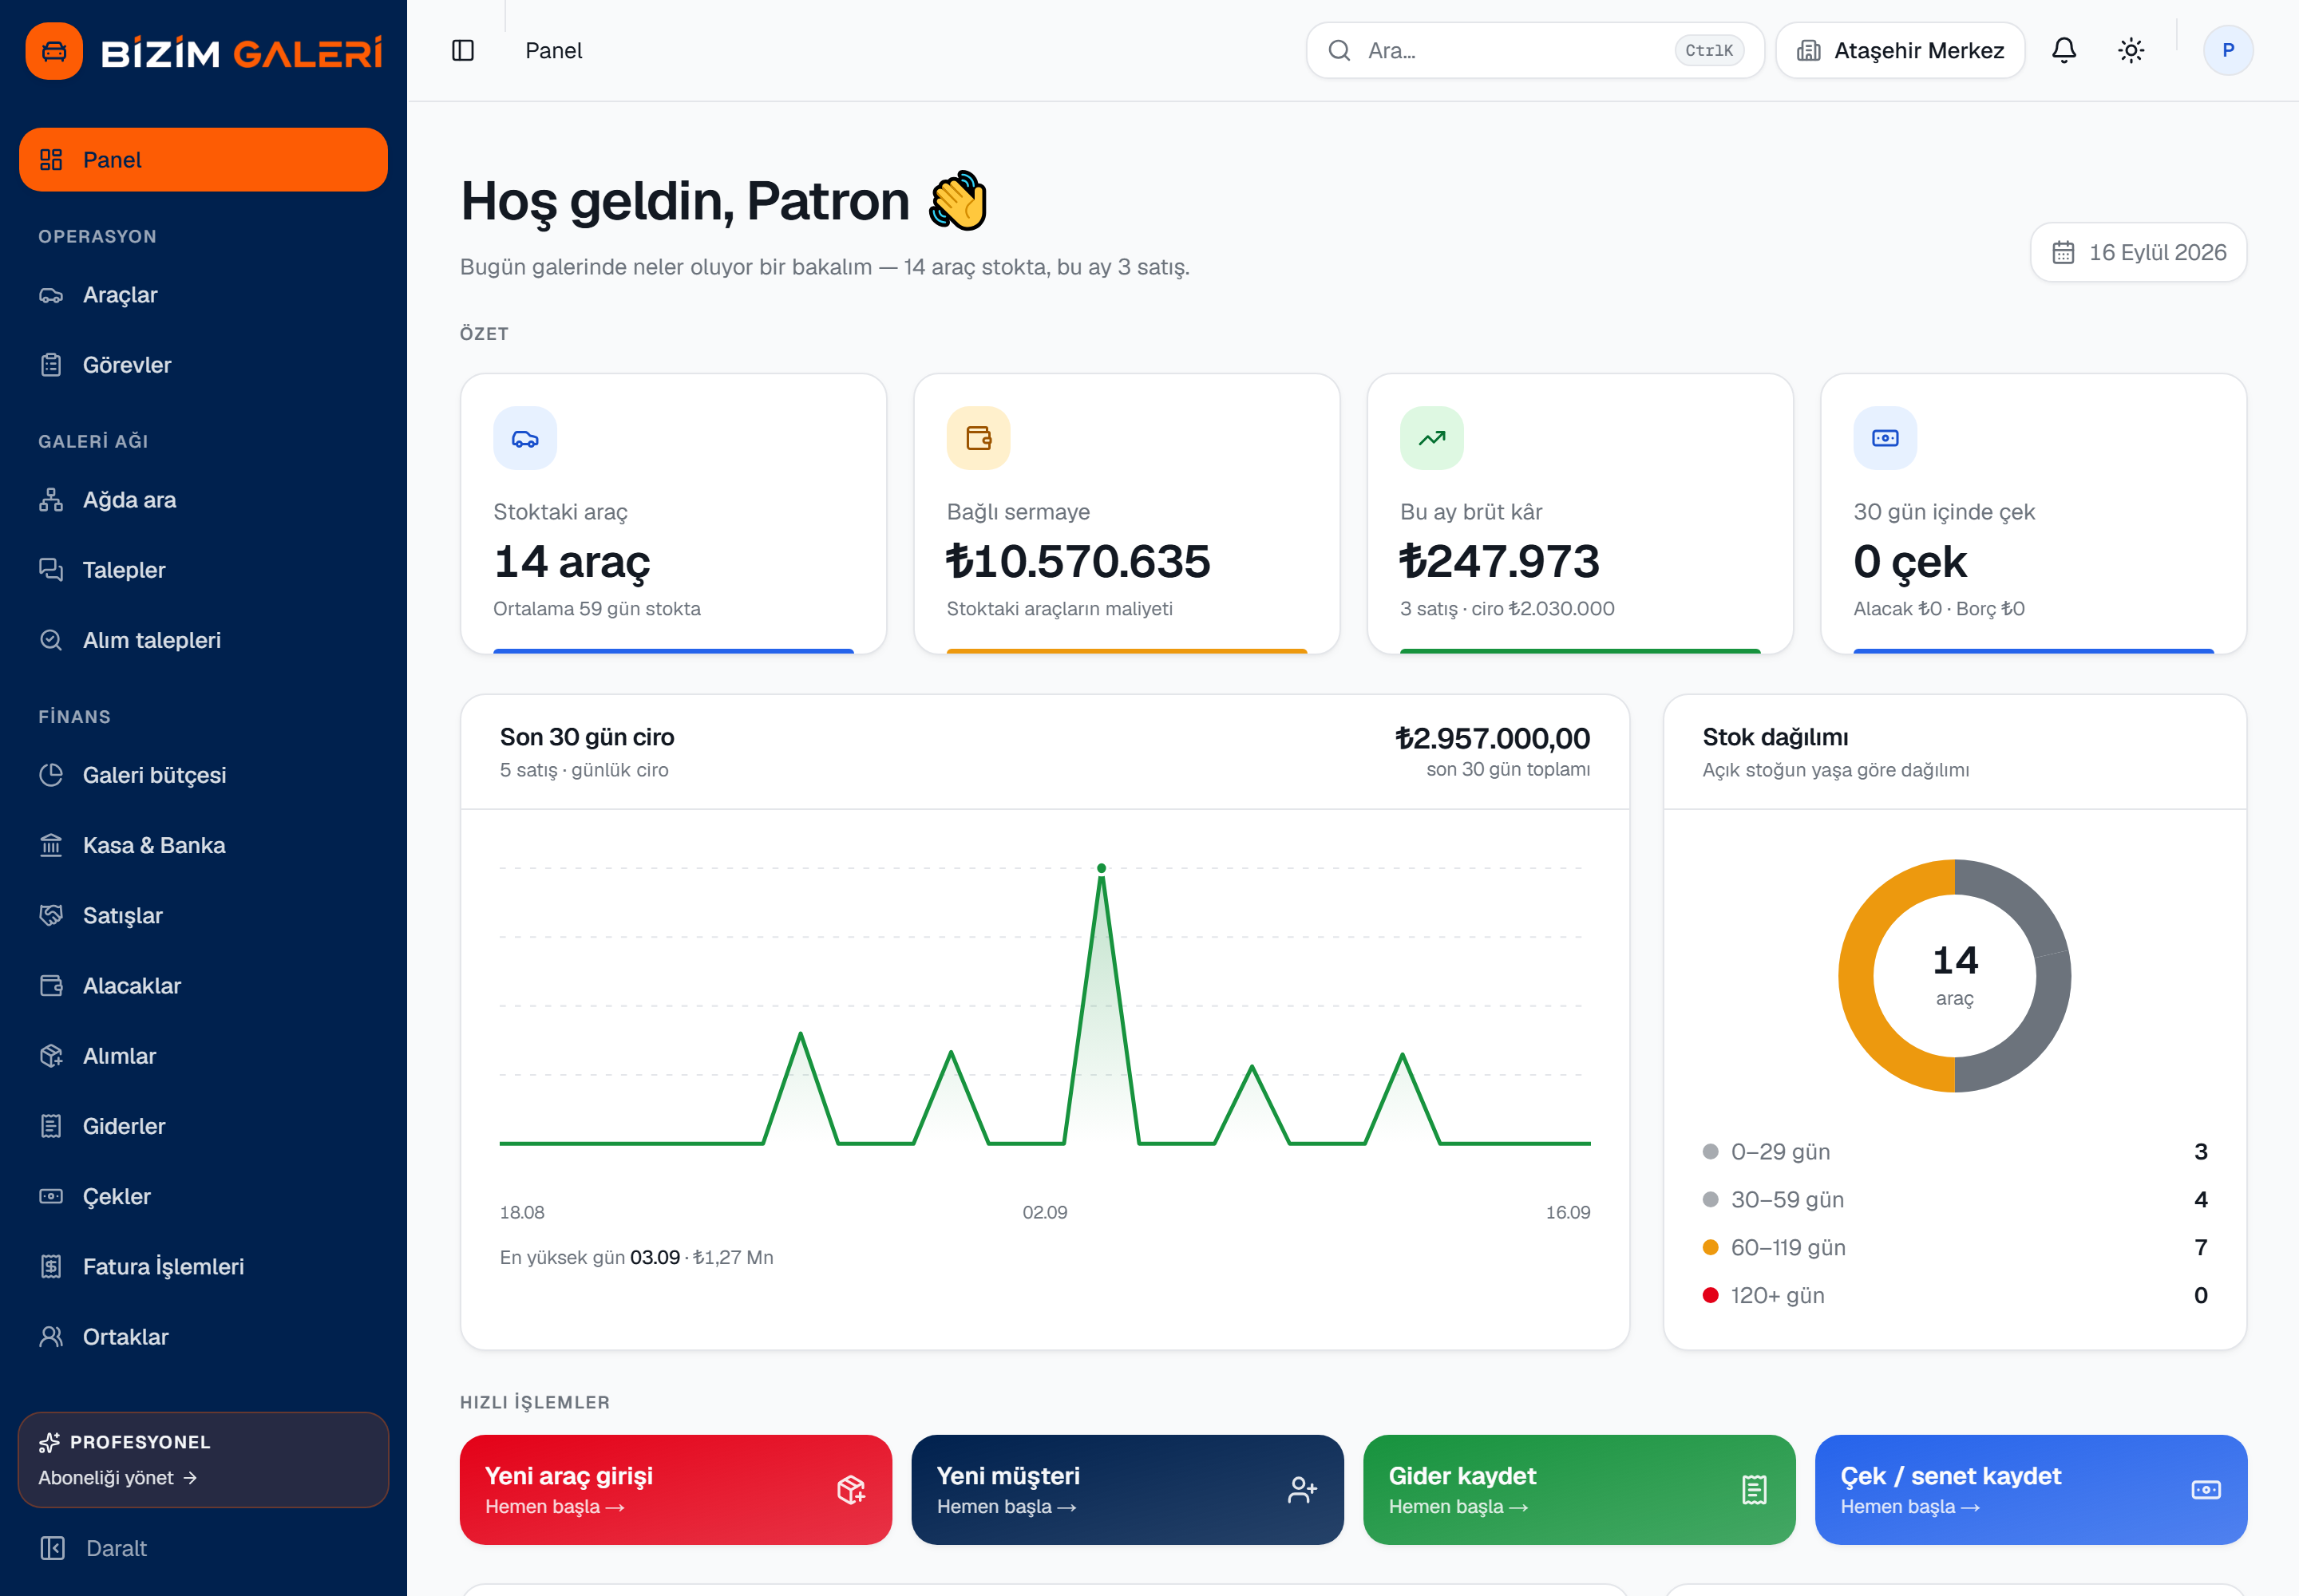Viewport: 2299px width, 1596px height.
Task: Open the user profile avatar P
Action: [2228, 50]
